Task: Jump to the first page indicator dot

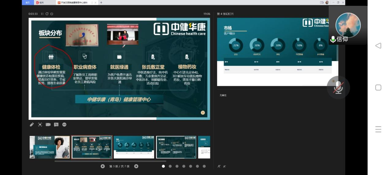Action: 163,166
